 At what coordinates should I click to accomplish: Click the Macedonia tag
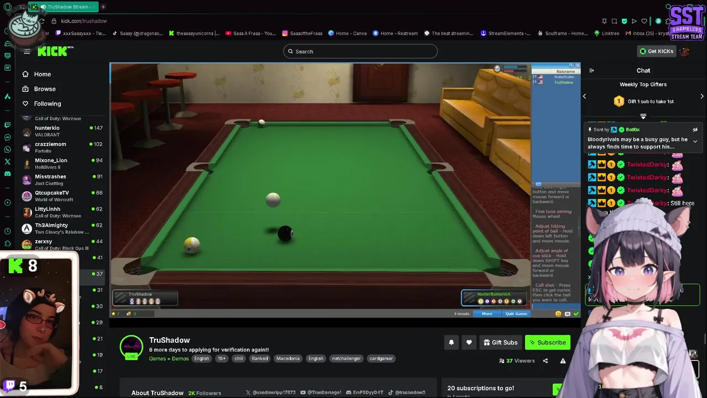(x=288, y=359)
